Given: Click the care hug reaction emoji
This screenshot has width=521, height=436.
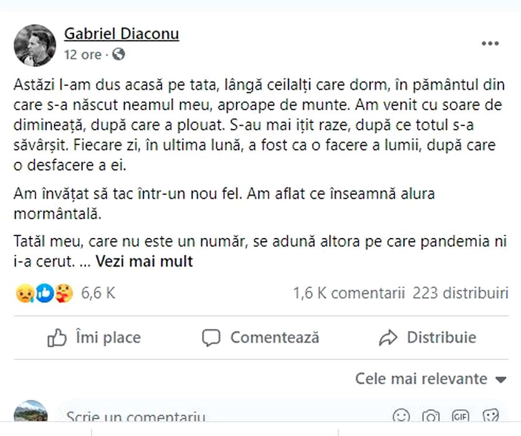Looking at the screenshot, I should click(64, 293).
